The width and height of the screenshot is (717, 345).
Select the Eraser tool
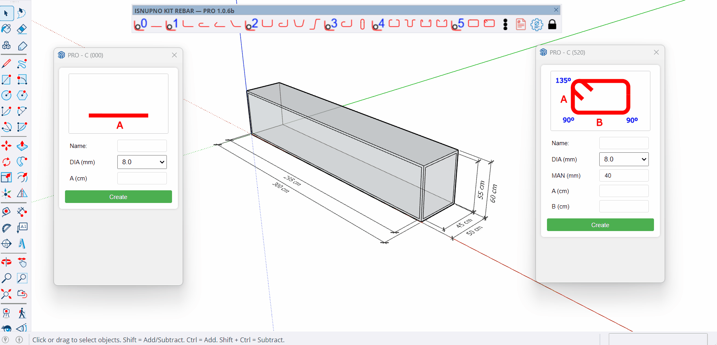click(x=22, y=29)
